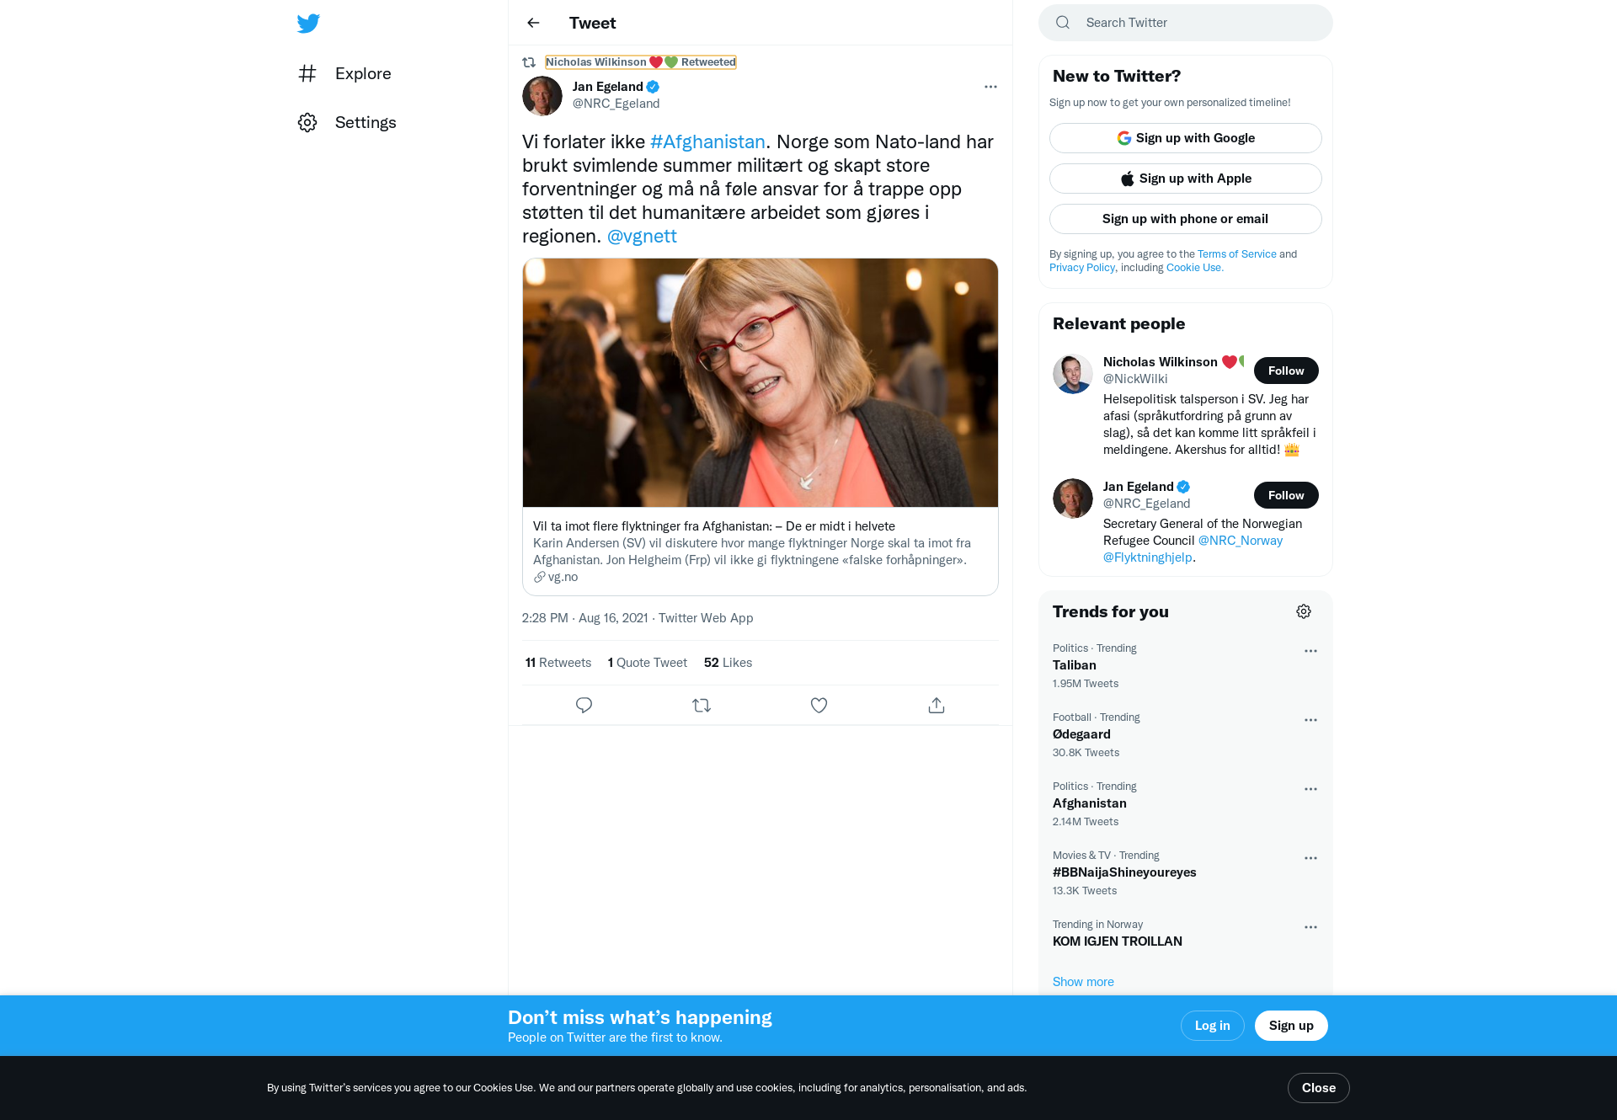Sign up with Google
This screenshot has height=1120, width=1617.
1185,138
